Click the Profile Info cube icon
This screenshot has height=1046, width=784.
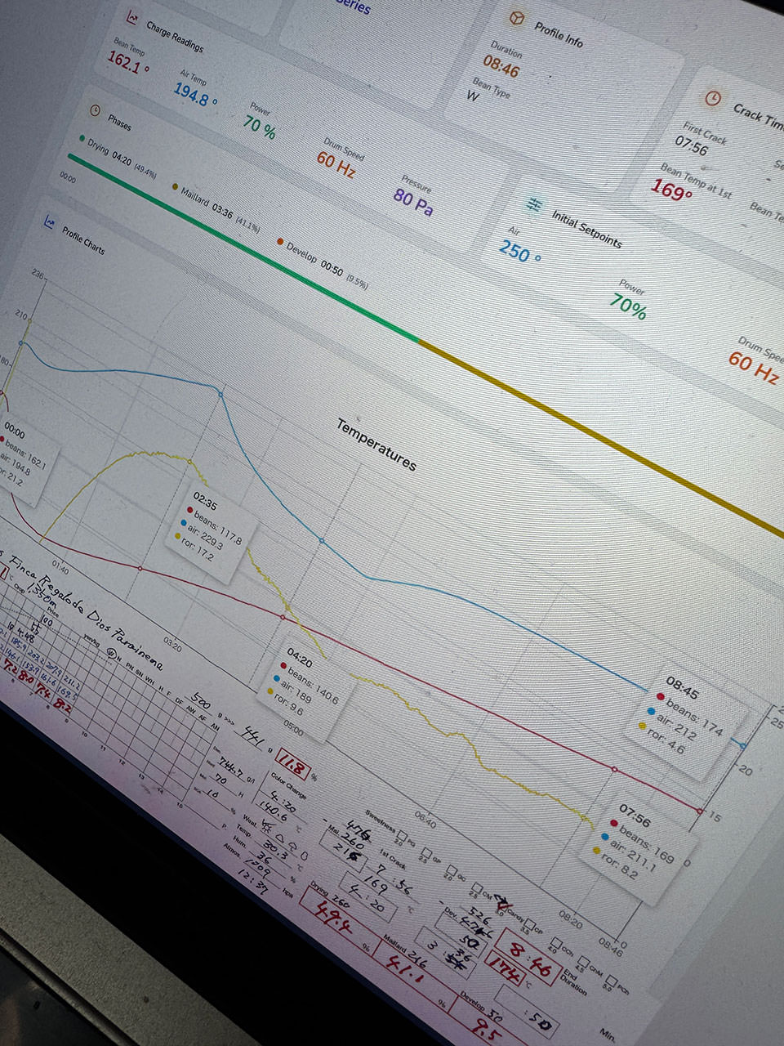[x=516, y=18]
